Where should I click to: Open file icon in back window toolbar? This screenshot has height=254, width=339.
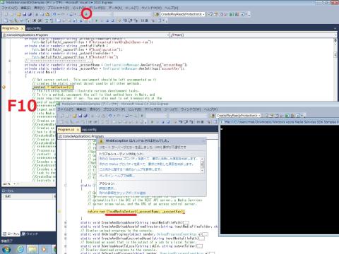pyautogui.click(x=19, y=14)
